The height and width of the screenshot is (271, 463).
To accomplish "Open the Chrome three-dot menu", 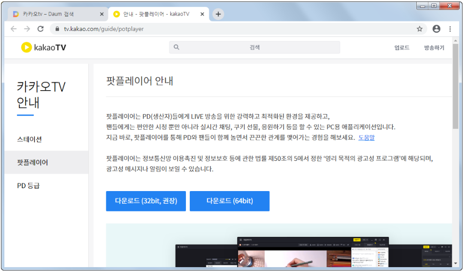I will pos(450,29).
